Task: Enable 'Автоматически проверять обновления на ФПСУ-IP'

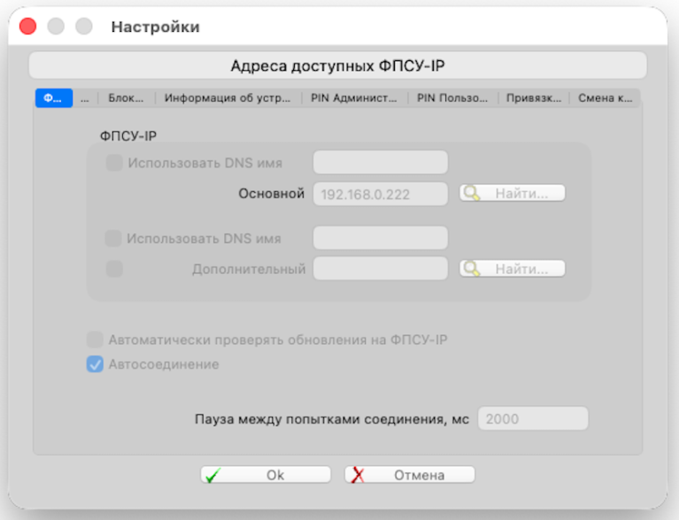Action: click(x=95, y=340)
